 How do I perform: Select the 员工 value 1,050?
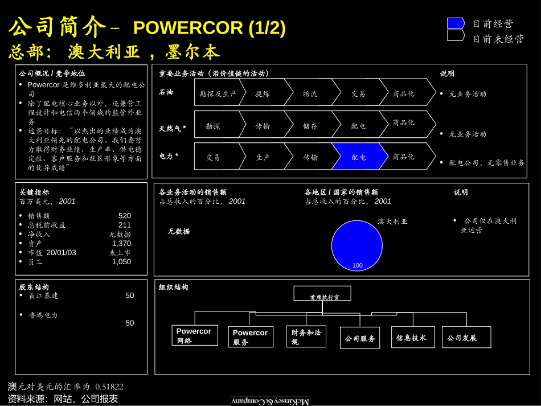[121, 261]
